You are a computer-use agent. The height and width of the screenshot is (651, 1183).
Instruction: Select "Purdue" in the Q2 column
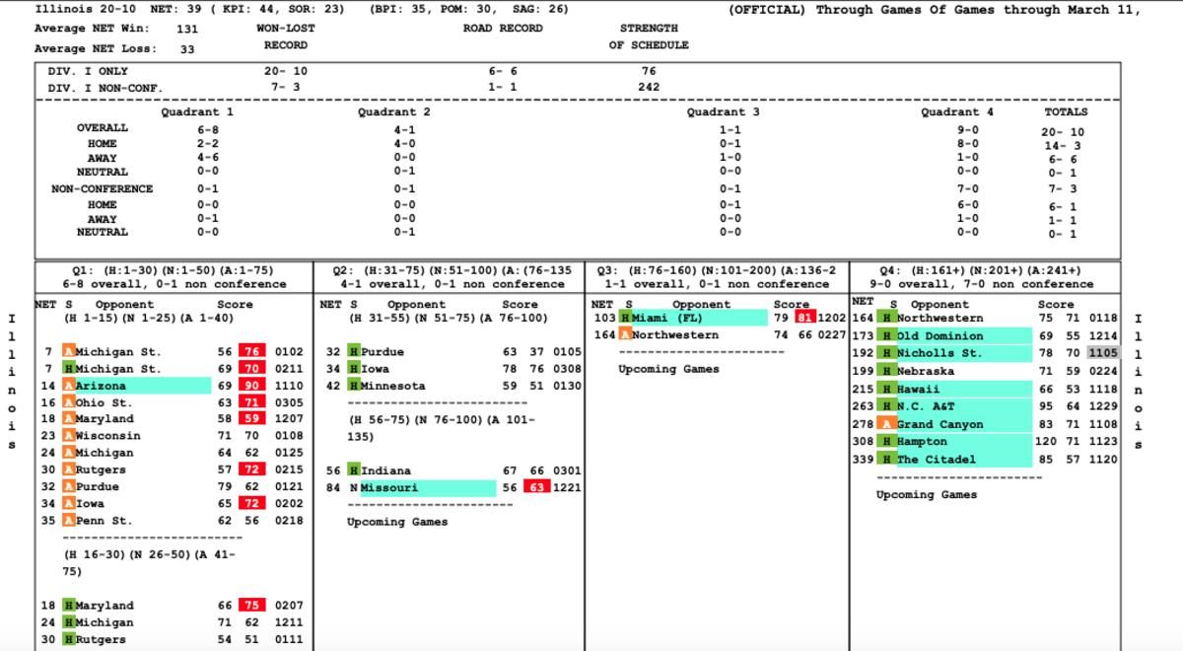(x=382, y=352)
